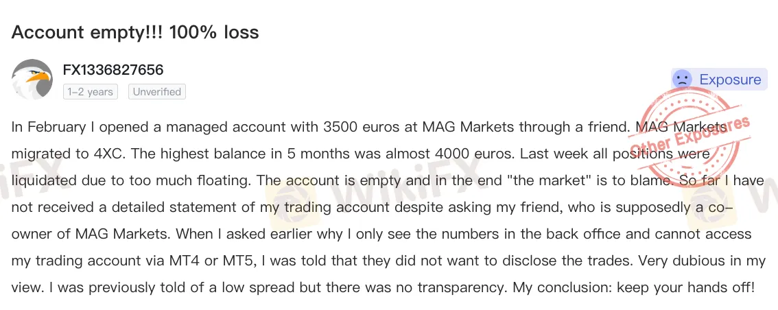This screenshot has height=310, width=778.
Task: Open the FX1336827656 user profile
Action: (113, 70)
